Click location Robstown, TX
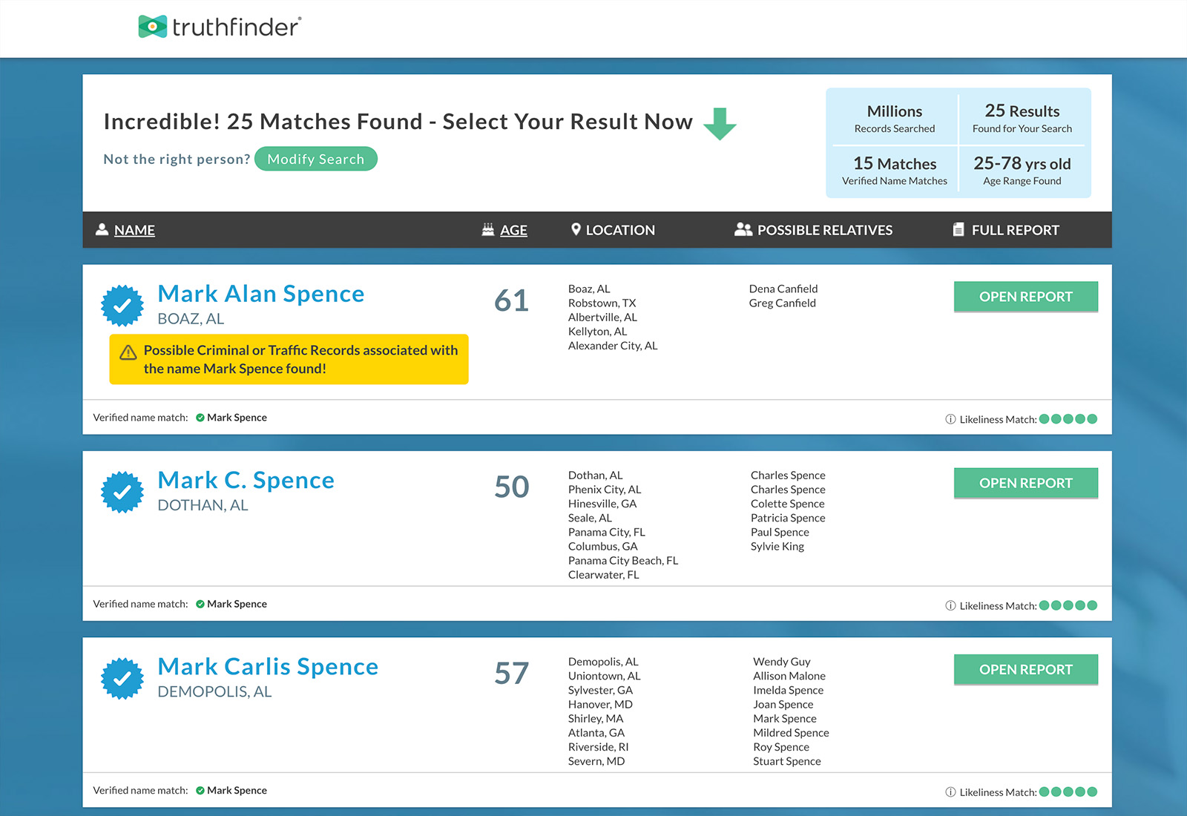The image size is (1187, 816). 602,303
